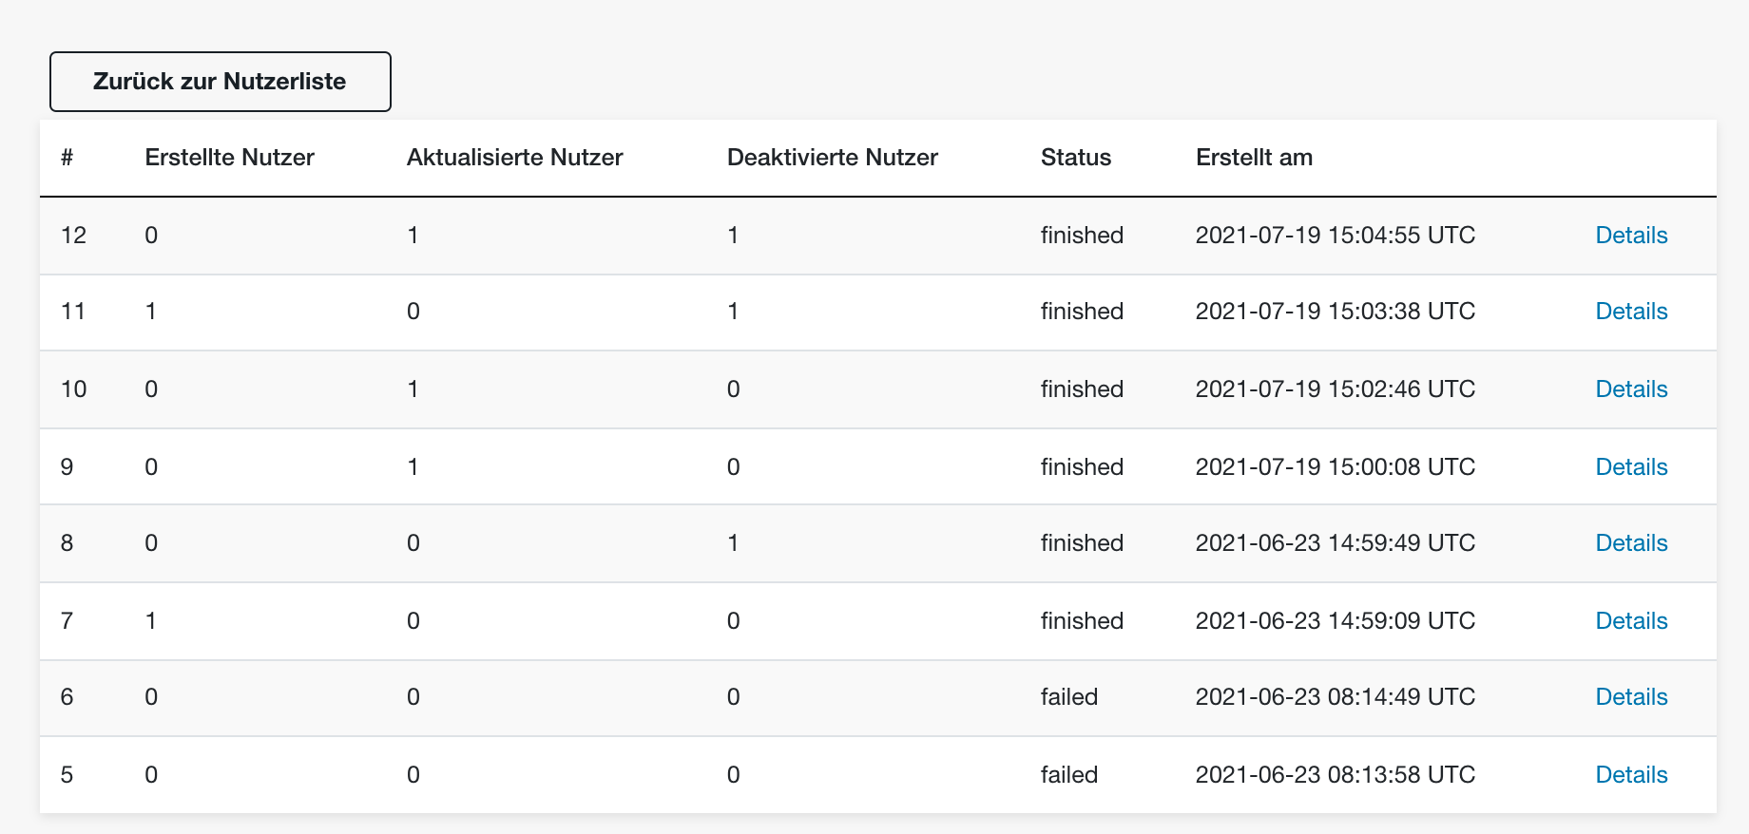This screenshot has width=1749, height=834.
Task: View Details of import number 10
Action: (x=1631, y=389)
